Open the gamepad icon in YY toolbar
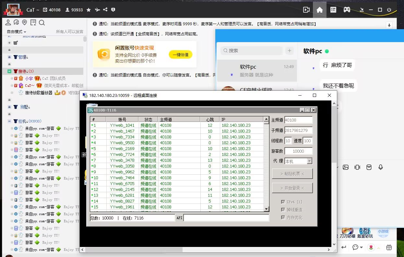404x257 pixels. [347, 10]
